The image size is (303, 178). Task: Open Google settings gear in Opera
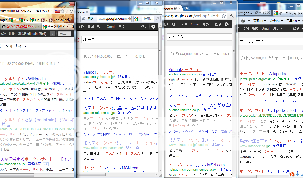153,27
